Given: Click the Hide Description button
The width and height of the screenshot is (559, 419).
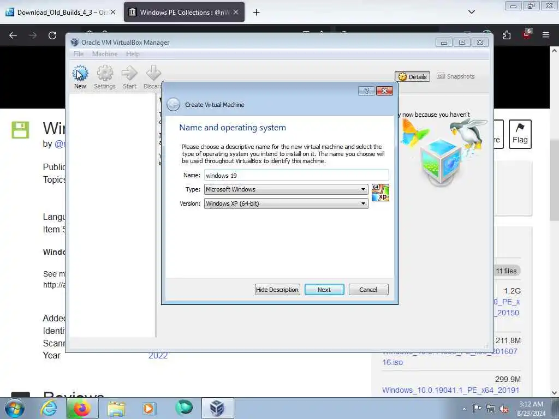Looking at the screenshot, I should point(277,290).
